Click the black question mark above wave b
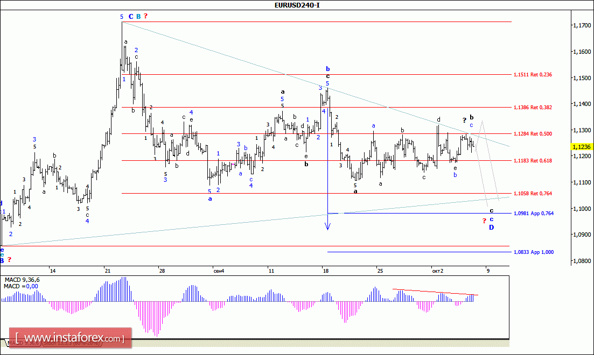Screen dimensions: 594x355 tap(464, 120)
